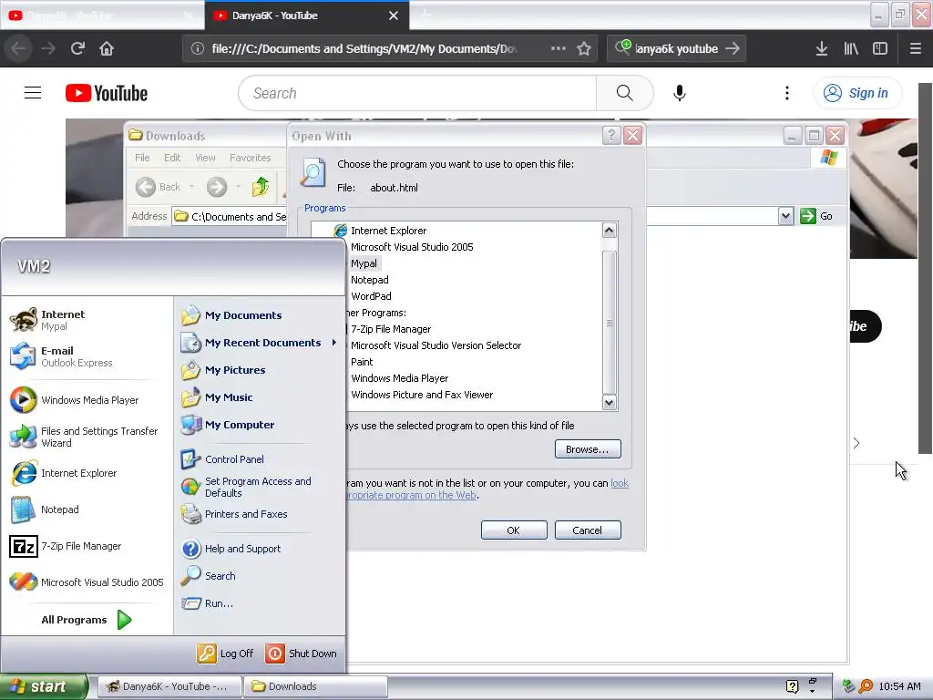
Task: Click the Browse... button
Action: 588,449
